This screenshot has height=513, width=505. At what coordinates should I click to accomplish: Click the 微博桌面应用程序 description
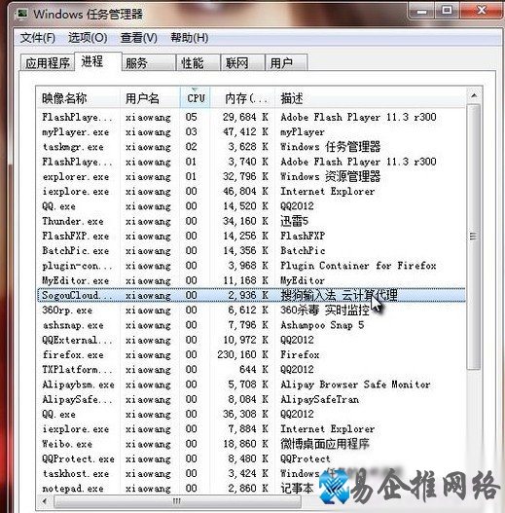[x=325, y=444]
